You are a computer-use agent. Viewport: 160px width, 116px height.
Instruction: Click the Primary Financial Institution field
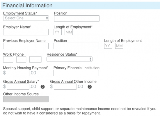(76, 73)
